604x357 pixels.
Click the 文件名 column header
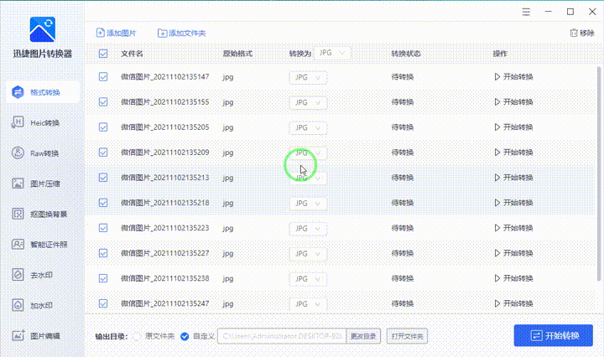[x=133, y=54]
